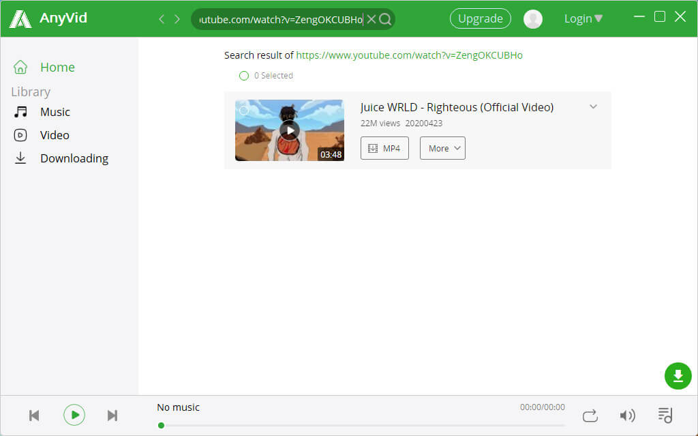Open the user avatar icon
This screenshot has height=436, width=698.
click(x=533, y=19)
